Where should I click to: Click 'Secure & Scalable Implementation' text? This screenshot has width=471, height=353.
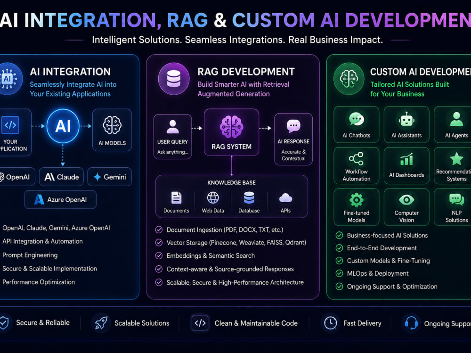click(49, 269)
